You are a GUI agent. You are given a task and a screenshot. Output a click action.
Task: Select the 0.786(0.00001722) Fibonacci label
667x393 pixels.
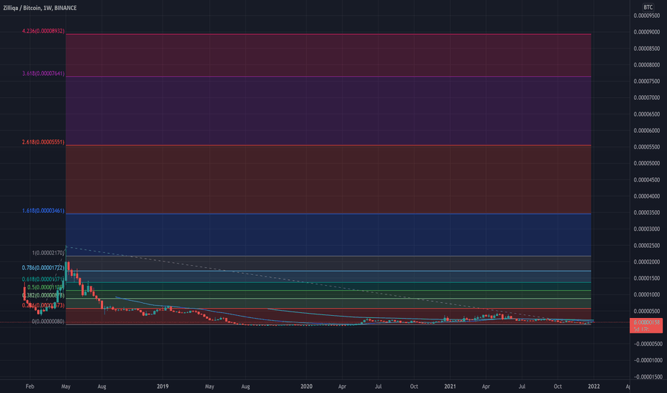coord(44,268)
